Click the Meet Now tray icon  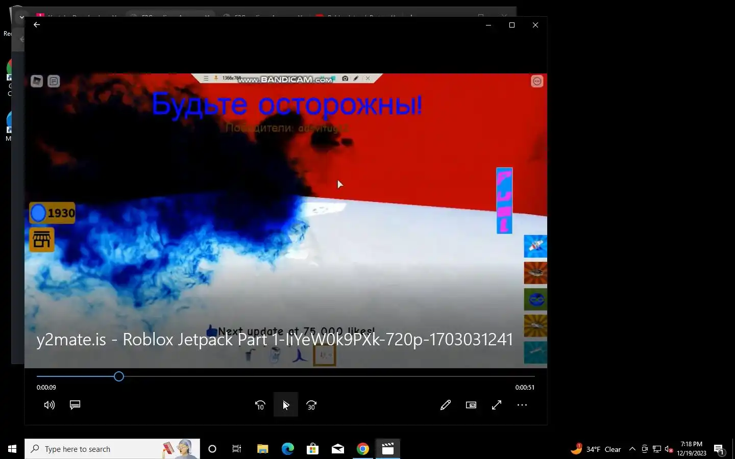tap(645, 449)
